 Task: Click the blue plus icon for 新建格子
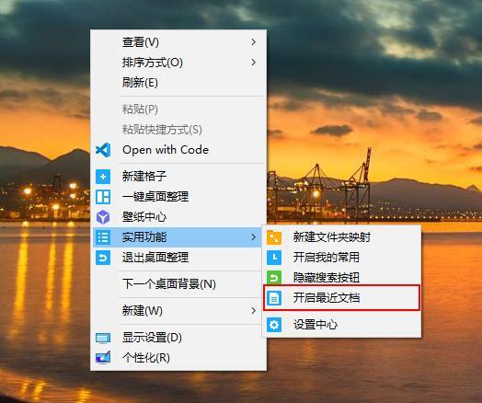(103, 177)
